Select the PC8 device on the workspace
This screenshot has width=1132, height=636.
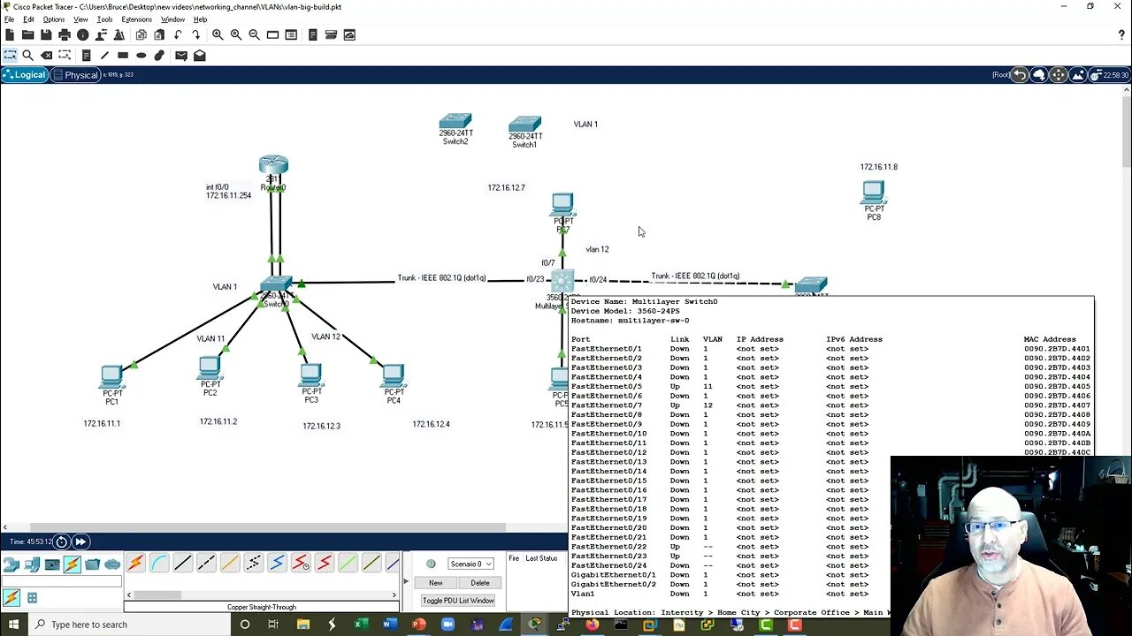(874, 193)
